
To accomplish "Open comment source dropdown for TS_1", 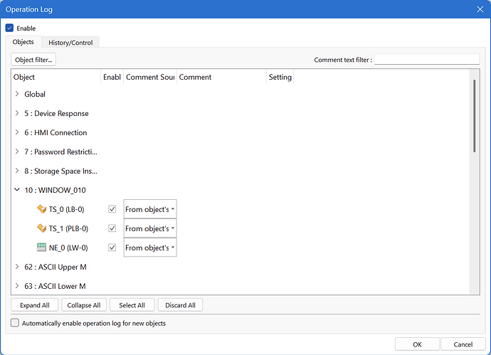I will [150, 228].
